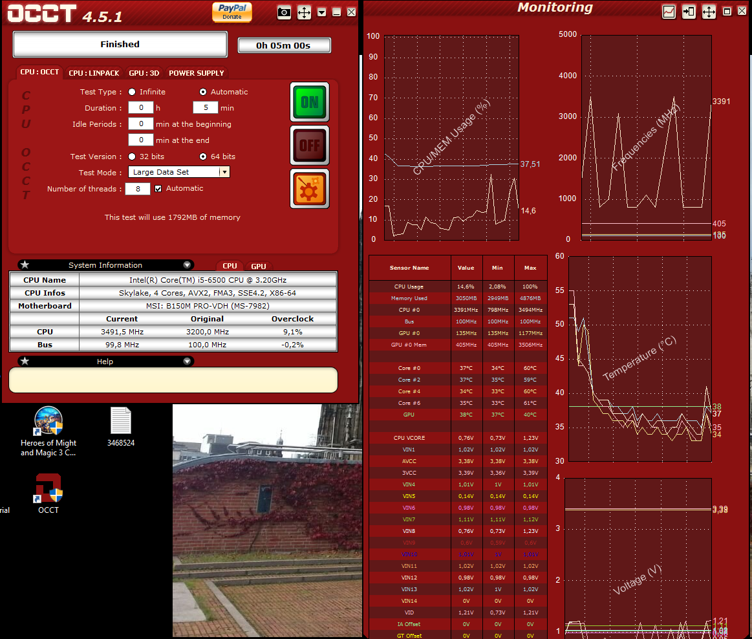Viewport: 752px width, 639px height.
Task: Open Heroes of Might and Magic 3 desktop shortcut
Action: pyautogui.click(x=48, y=431)
